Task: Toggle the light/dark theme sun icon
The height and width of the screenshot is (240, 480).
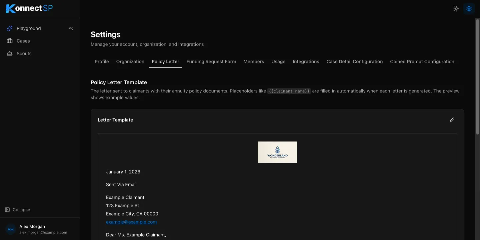Action: [456, 9]
